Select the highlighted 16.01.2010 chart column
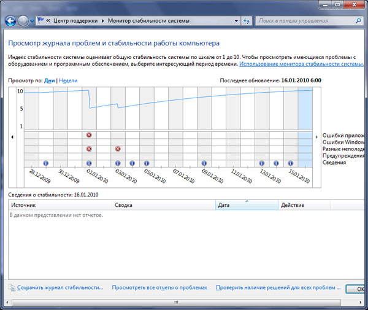The image size is (368, 310). click(305, 127)
